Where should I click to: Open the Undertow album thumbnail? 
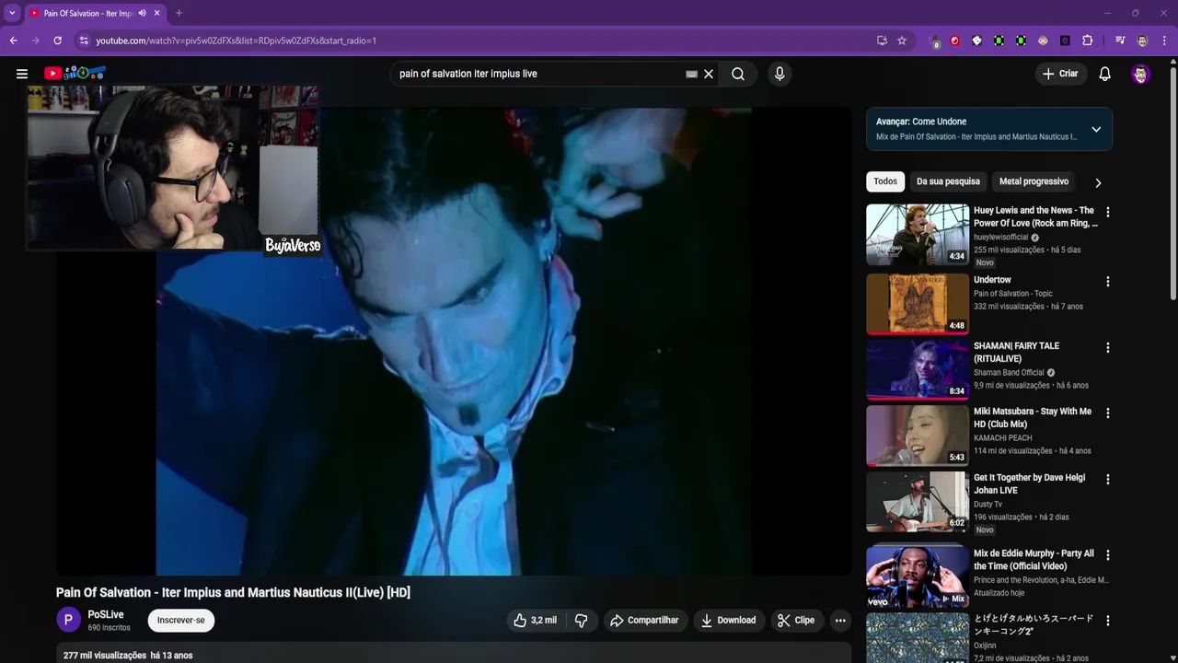pyautogui.click(x=918, y=304)
